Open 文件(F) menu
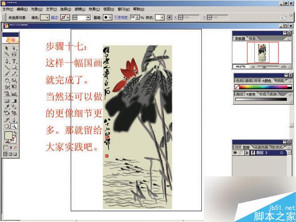Image resolution: width=296 pixels, height=222 pixels. coord(8,9)
